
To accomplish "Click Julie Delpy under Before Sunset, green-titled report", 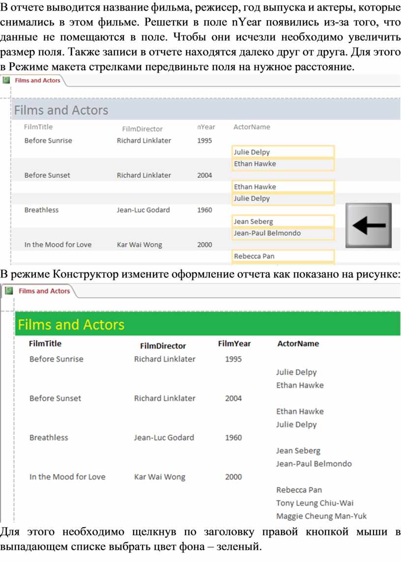I will [296, 425].
